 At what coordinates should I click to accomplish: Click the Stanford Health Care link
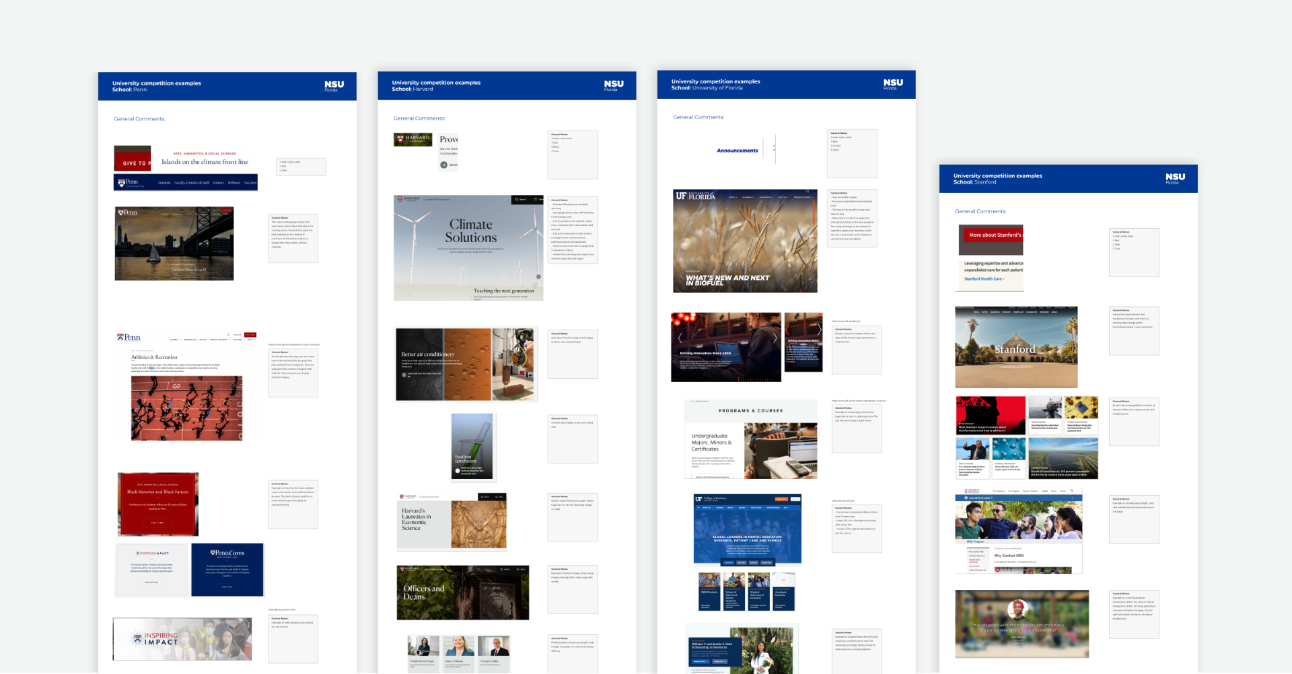[984, 278]
